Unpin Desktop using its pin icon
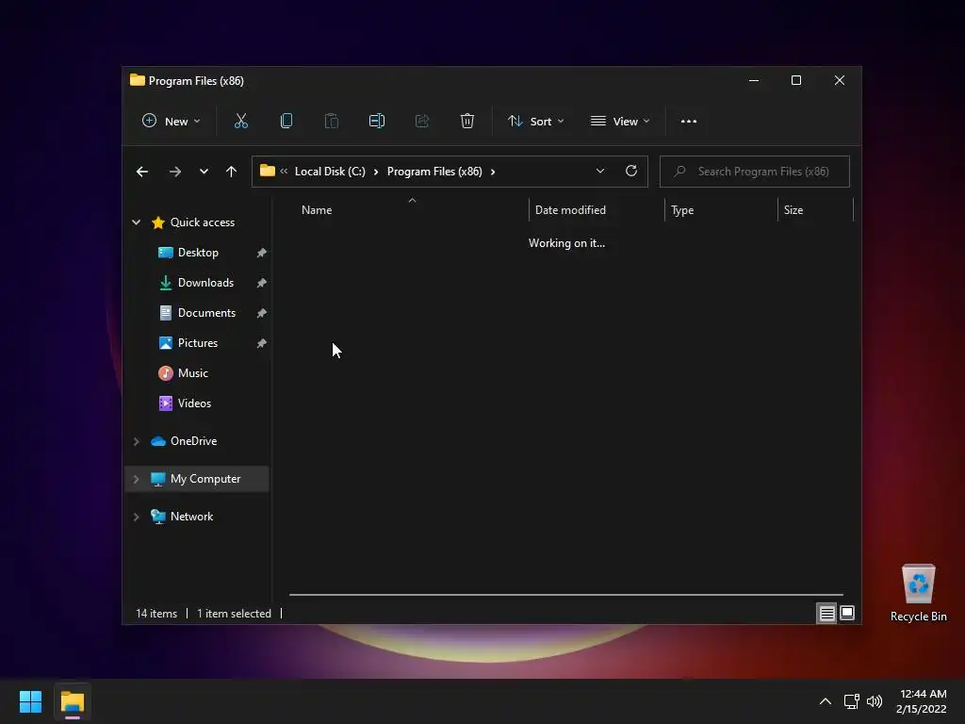965x724 pixels. (x=262, y=253)
